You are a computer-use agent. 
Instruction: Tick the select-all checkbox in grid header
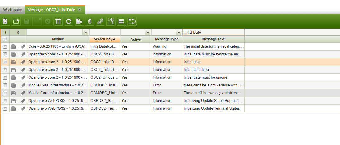(x=5, y=39)
